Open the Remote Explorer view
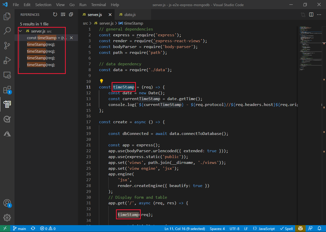This screenshot has width=326, height=232. tap(7, 75)
